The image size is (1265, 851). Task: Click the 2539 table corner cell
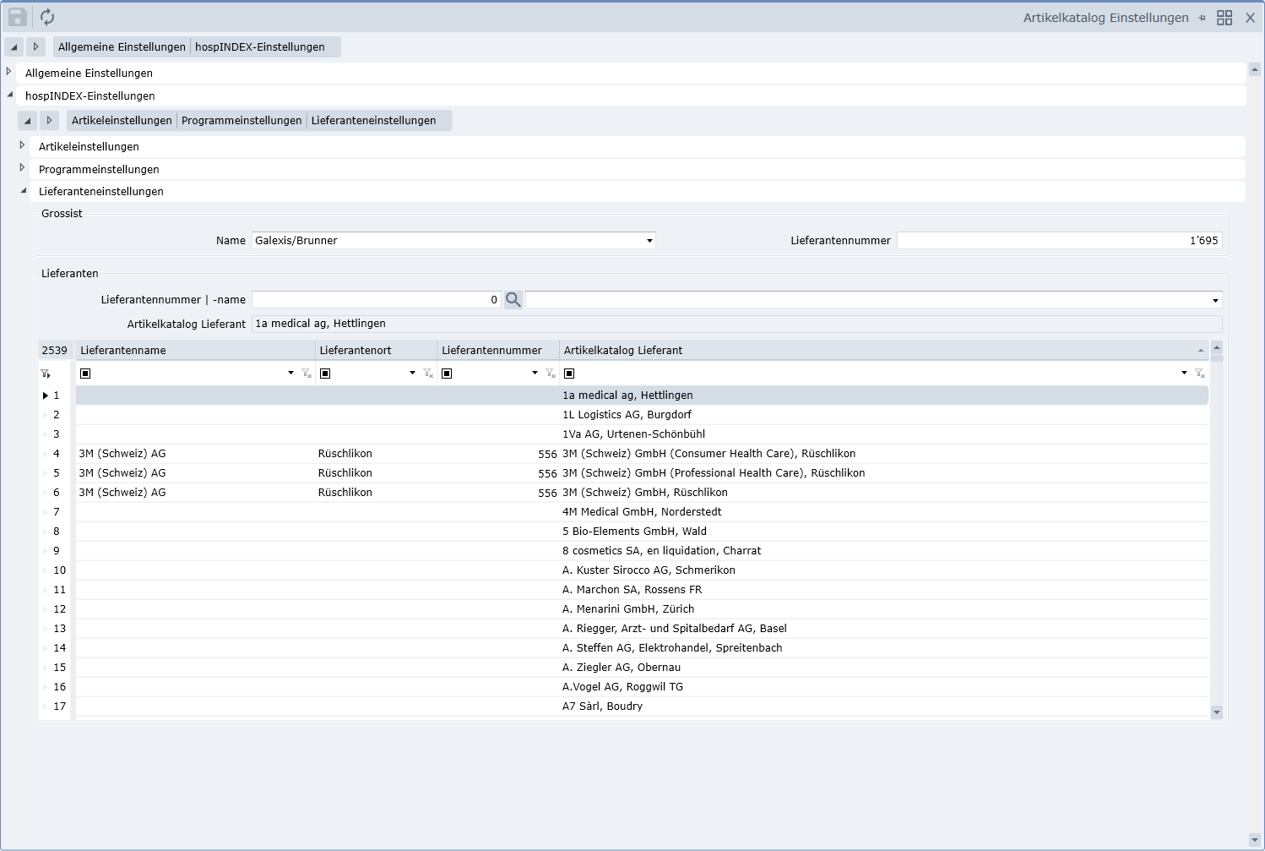click(55, 351)
